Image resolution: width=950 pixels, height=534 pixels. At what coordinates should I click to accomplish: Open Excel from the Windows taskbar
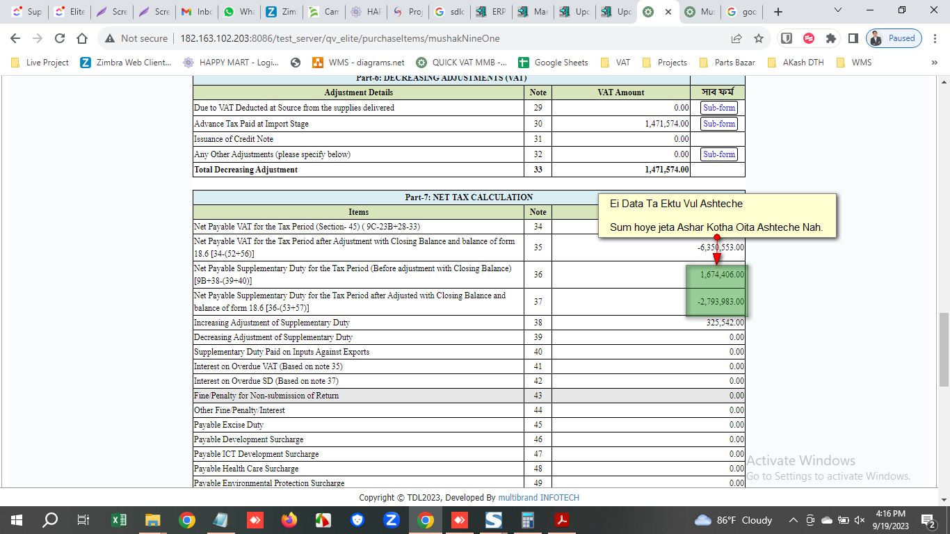tap(119, 520)
